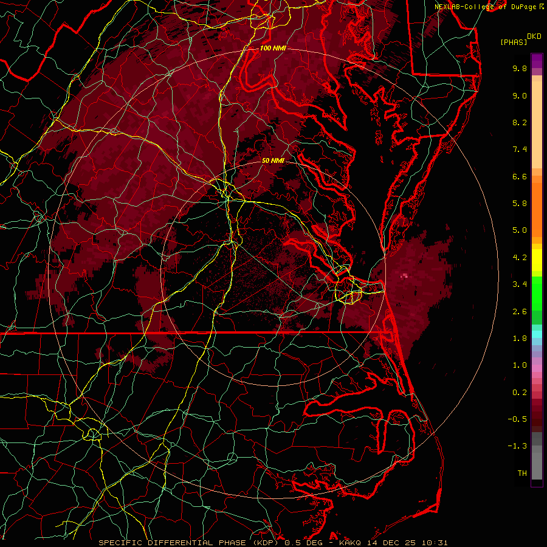547x547 pixels.
Task: Select the 1.0 legend label
Action: pyautogui.click(x=520, y=365)
